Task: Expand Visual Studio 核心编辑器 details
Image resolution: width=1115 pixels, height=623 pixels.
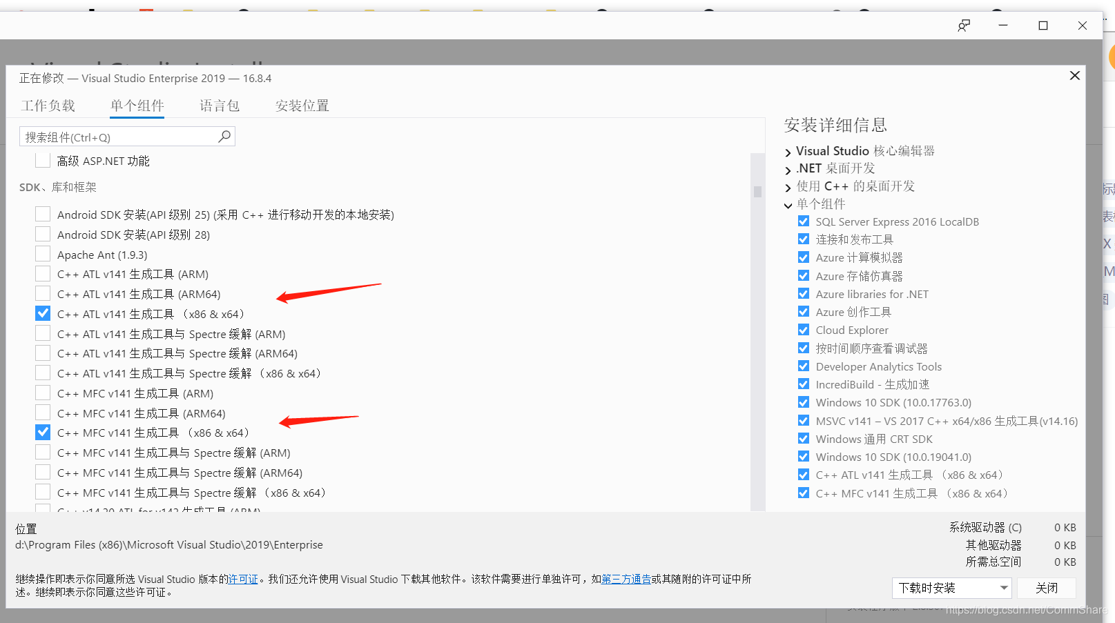Action: 788,152
